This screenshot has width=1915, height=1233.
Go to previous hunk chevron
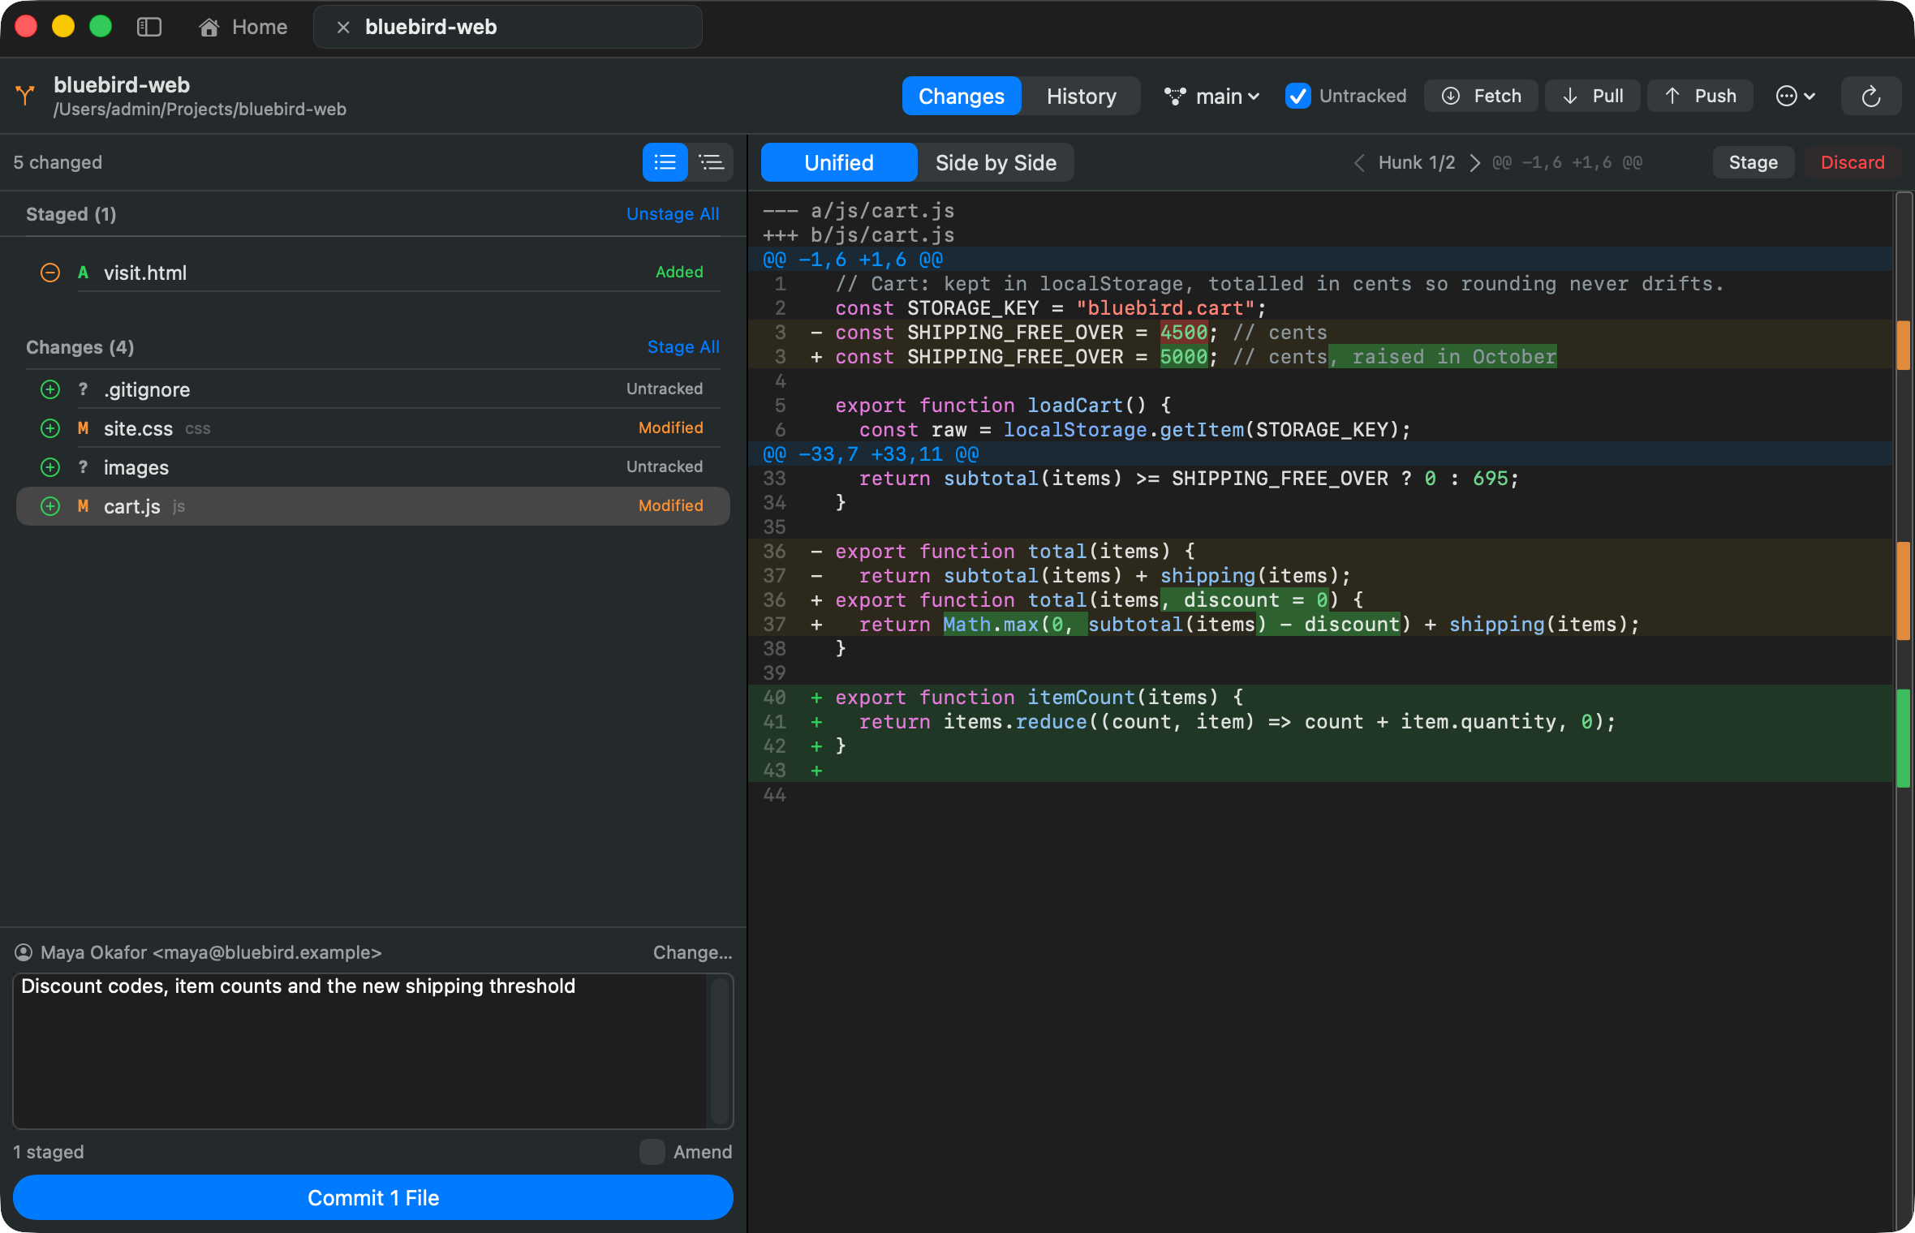[1359, 162]
